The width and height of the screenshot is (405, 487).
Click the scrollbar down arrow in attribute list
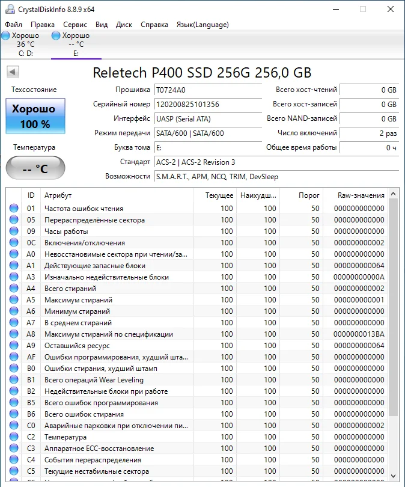click(393, 476)
